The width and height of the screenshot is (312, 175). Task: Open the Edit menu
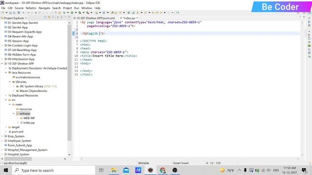(10, 8)
